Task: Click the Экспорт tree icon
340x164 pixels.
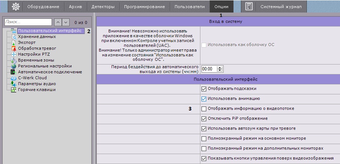Action: tap(14, 43)
